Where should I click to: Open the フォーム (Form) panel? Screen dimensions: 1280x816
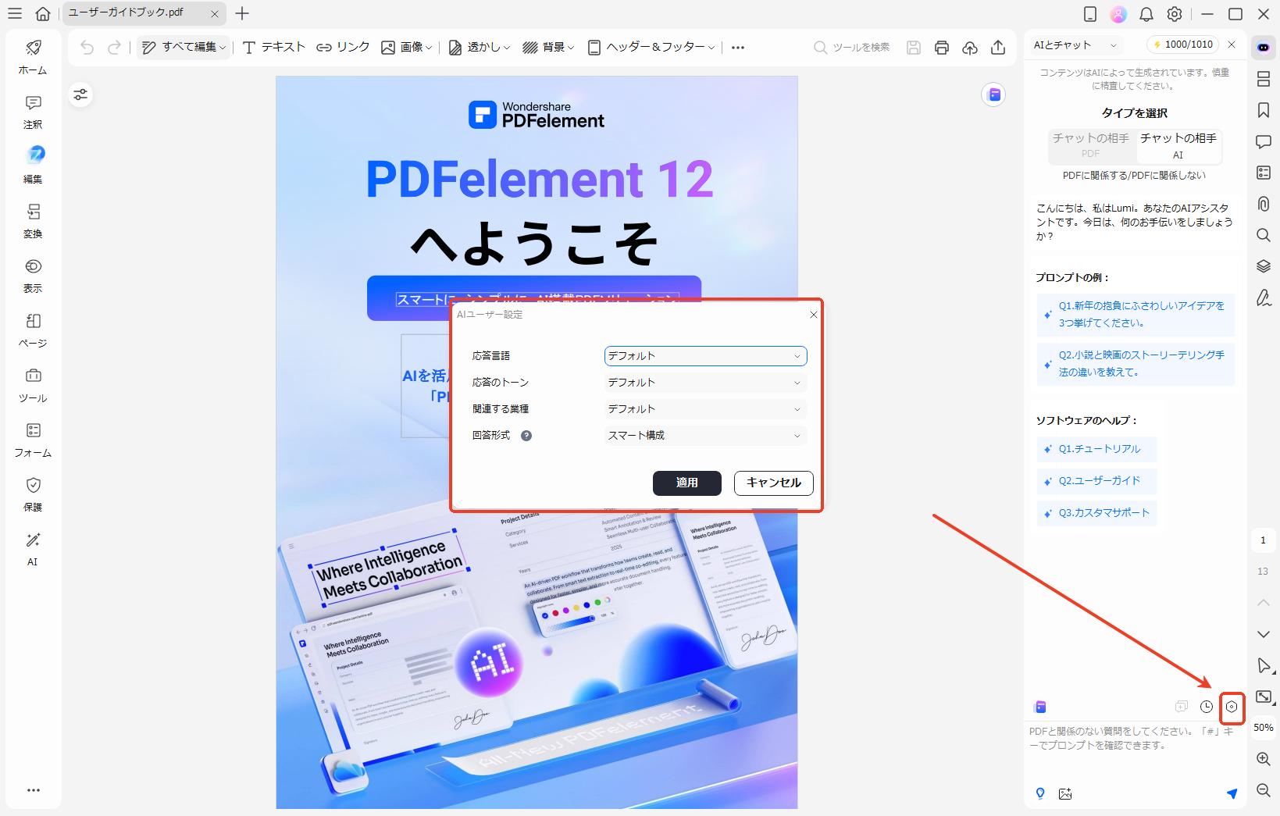[x=32, y=440]
